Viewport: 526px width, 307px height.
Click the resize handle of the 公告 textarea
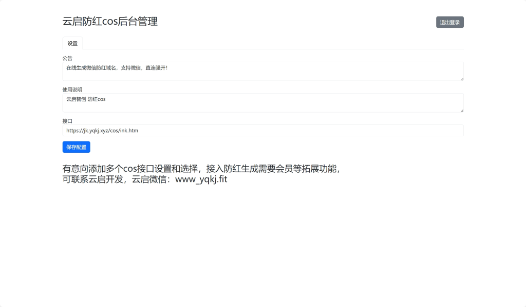coord(461,79)
